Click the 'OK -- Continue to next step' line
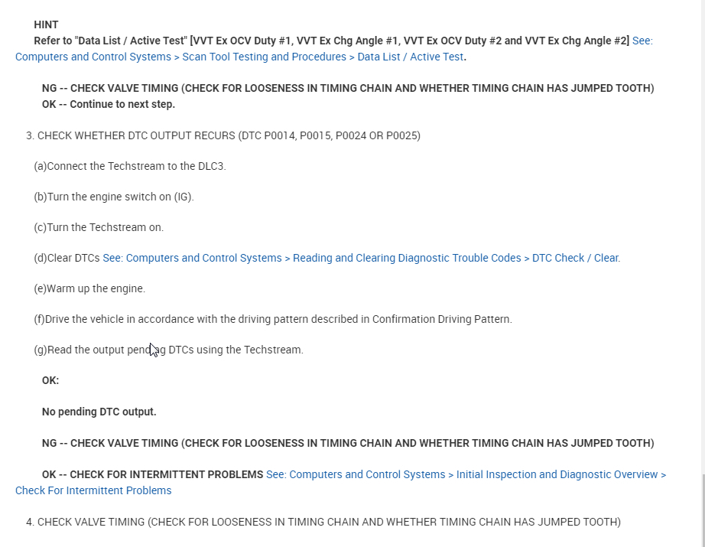 109,104
